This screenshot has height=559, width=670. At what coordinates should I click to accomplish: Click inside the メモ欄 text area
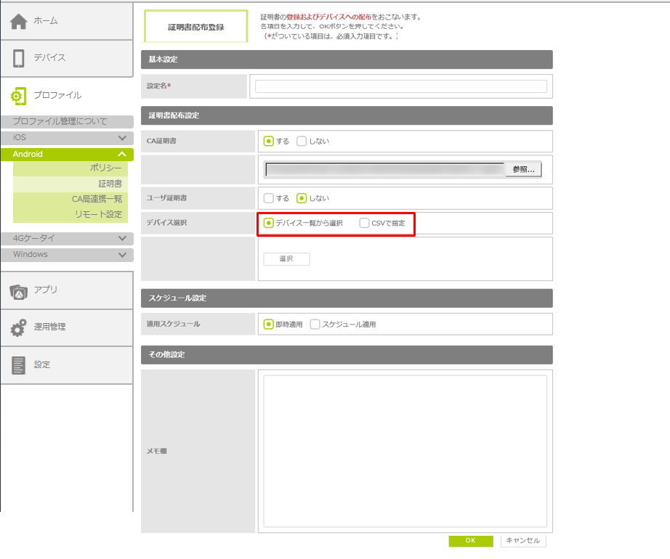coord(405,451)
